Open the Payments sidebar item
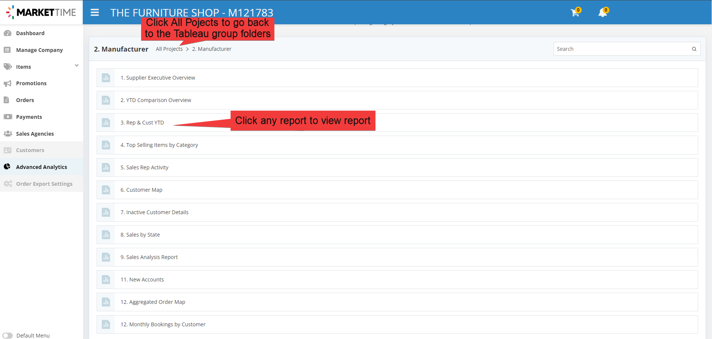 (x=29, y=117)
